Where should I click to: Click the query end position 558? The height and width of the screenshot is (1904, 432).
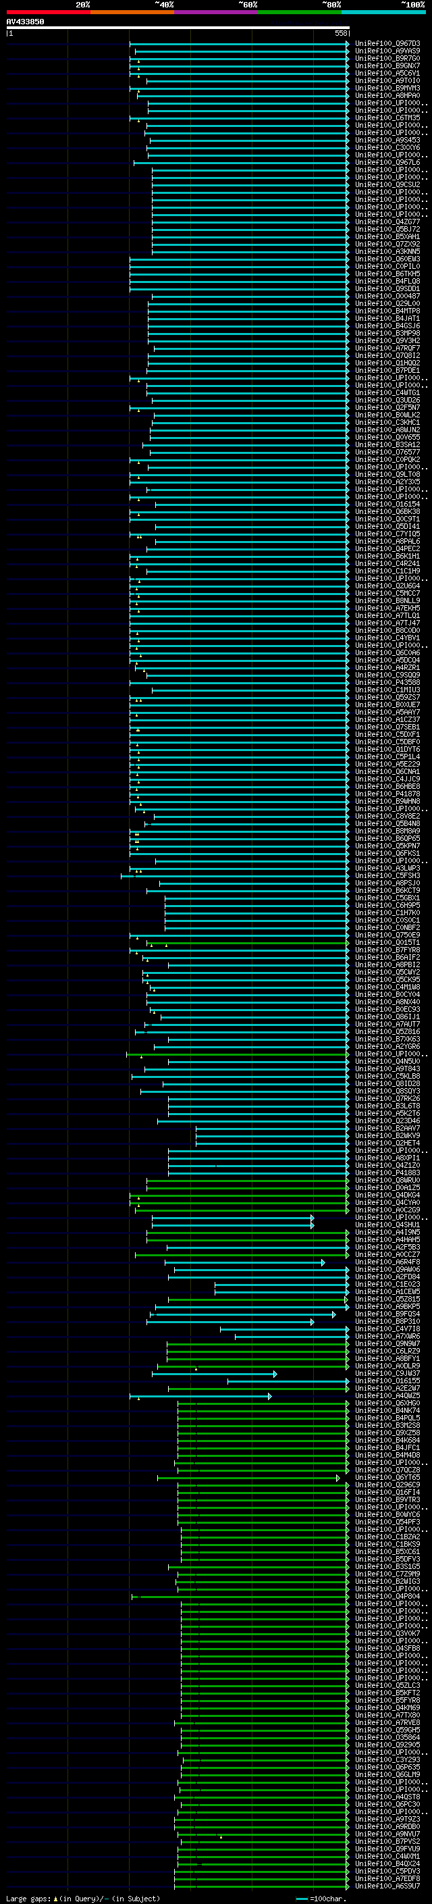tap(340, 33)
